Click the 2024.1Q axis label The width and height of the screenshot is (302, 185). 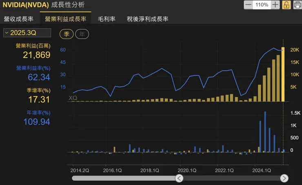(x=262, y=170)
